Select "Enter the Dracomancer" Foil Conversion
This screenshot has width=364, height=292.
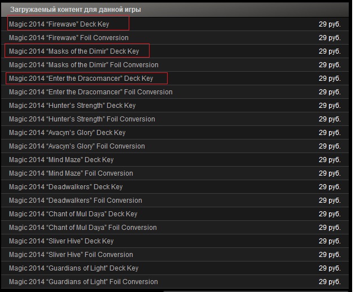(90, 92)
